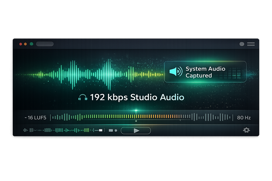Click the hamburger menu icon top right
This screenshot has width=272, height=181.
click(x=251, y=44)
